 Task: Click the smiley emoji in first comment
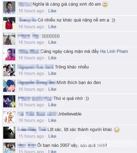(105, 4)
